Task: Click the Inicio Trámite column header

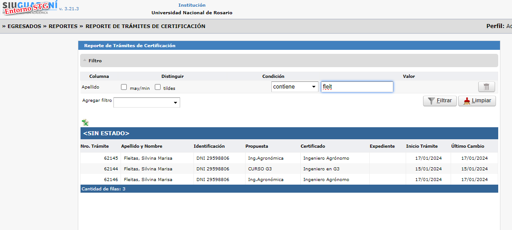Action: [422, 146]
